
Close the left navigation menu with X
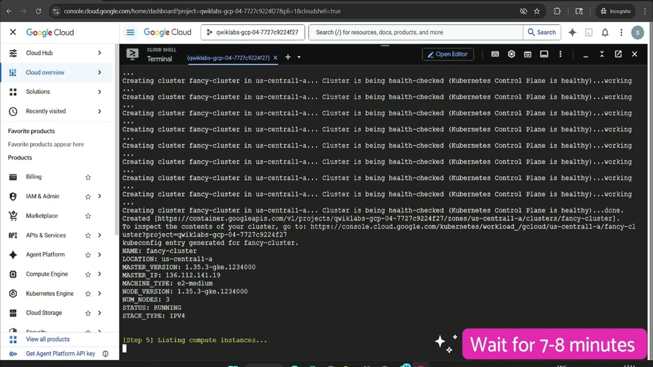tap(13, 32)
